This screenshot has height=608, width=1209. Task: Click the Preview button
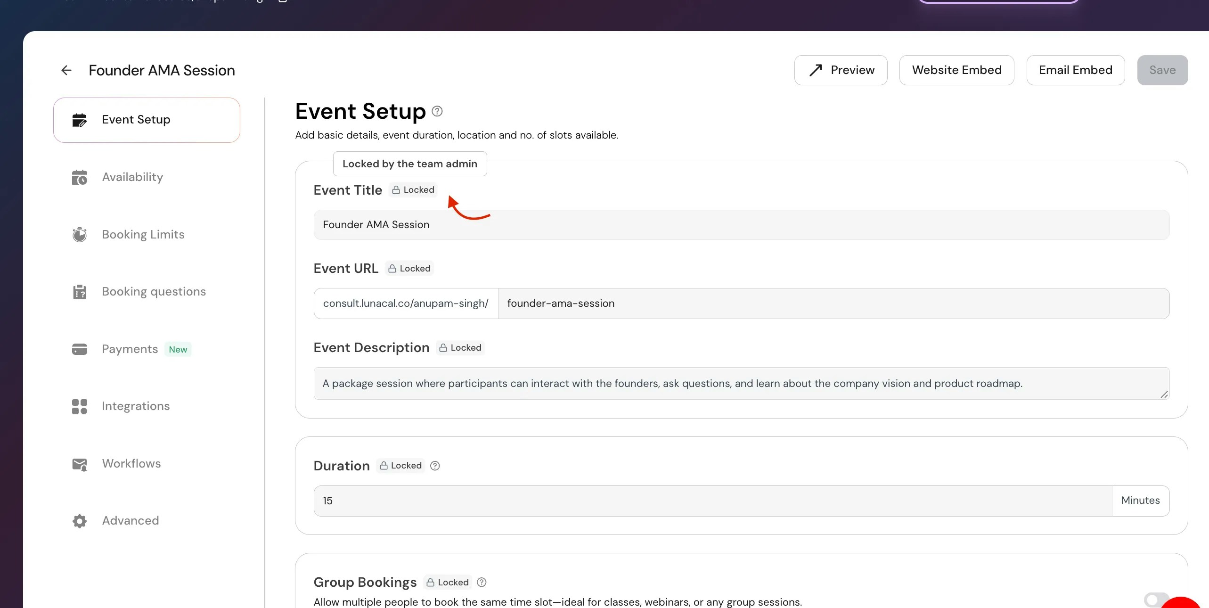point(841,70)
